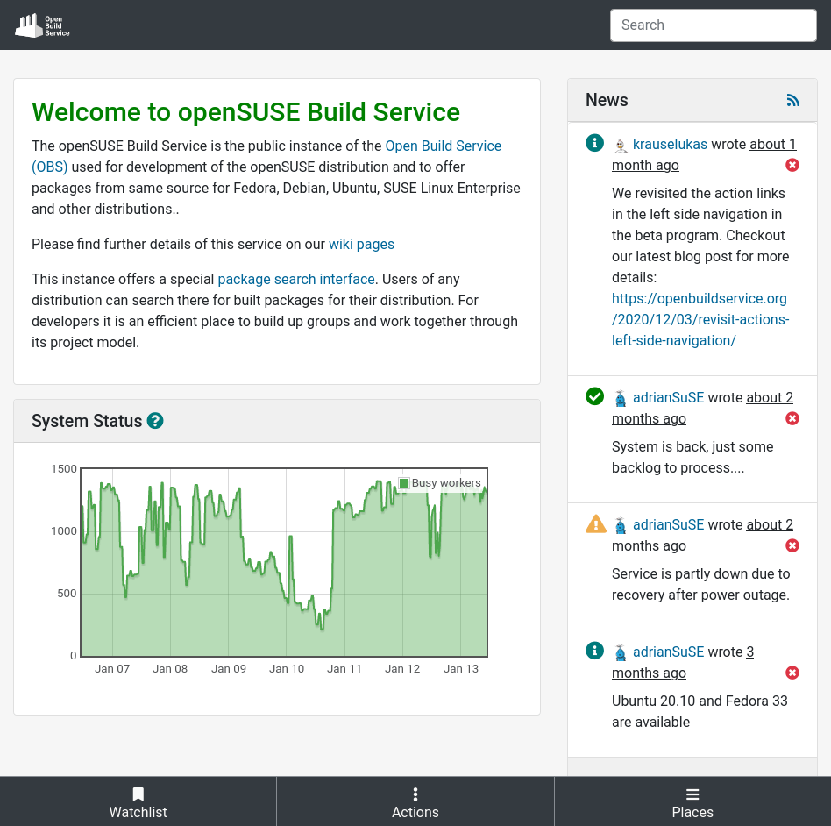Click krauselukas user avatar

click(621, 146)
